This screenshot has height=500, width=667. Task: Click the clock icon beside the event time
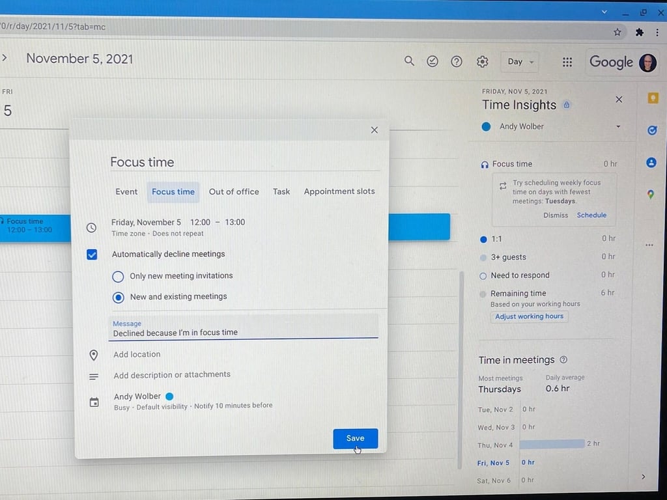pyautogui.click(x=91, y=227)
